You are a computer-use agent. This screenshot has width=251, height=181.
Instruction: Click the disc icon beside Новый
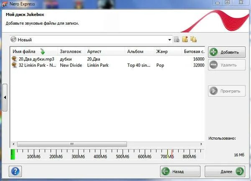point(13,39)
